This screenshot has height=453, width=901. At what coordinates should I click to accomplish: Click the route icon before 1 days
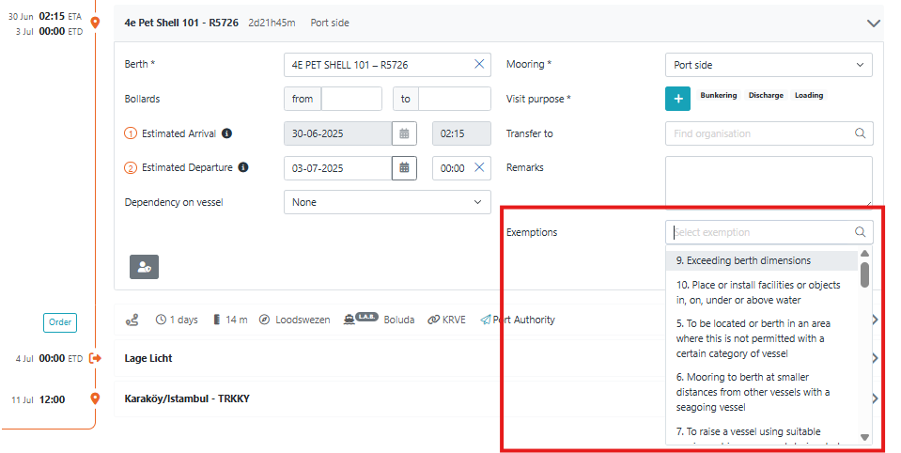[x=132, y=320]
